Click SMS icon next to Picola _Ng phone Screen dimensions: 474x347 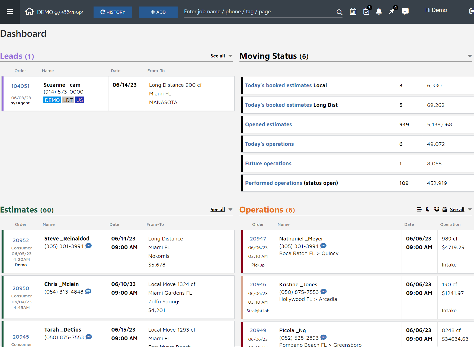[324, 337]
